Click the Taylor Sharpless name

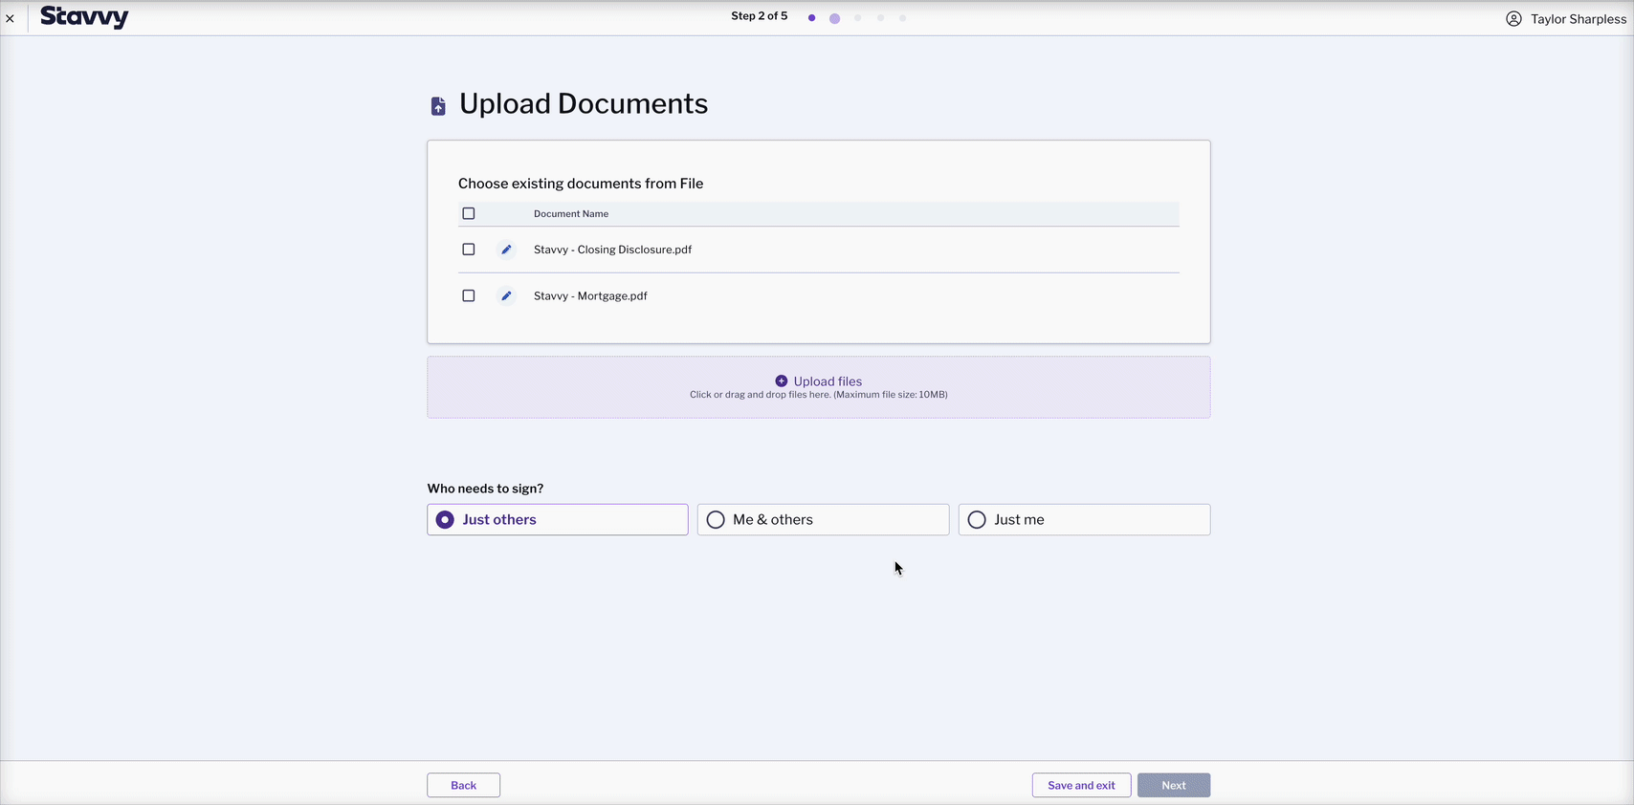(x=1579, y=18)
